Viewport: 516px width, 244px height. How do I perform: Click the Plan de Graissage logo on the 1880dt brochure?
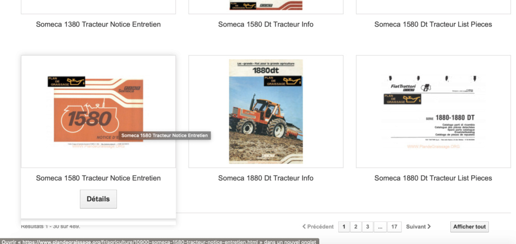click(x=283, y=81)
